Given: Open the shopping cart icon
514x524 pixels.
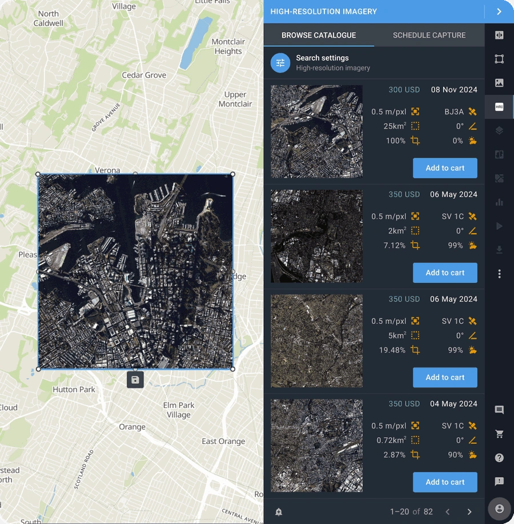Looking at the screenshot, I should pos(499,434).
